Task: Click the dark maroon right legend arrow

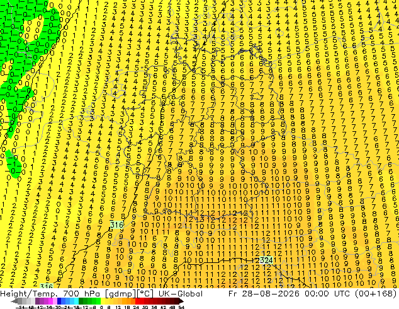Action: coord(181,301)
